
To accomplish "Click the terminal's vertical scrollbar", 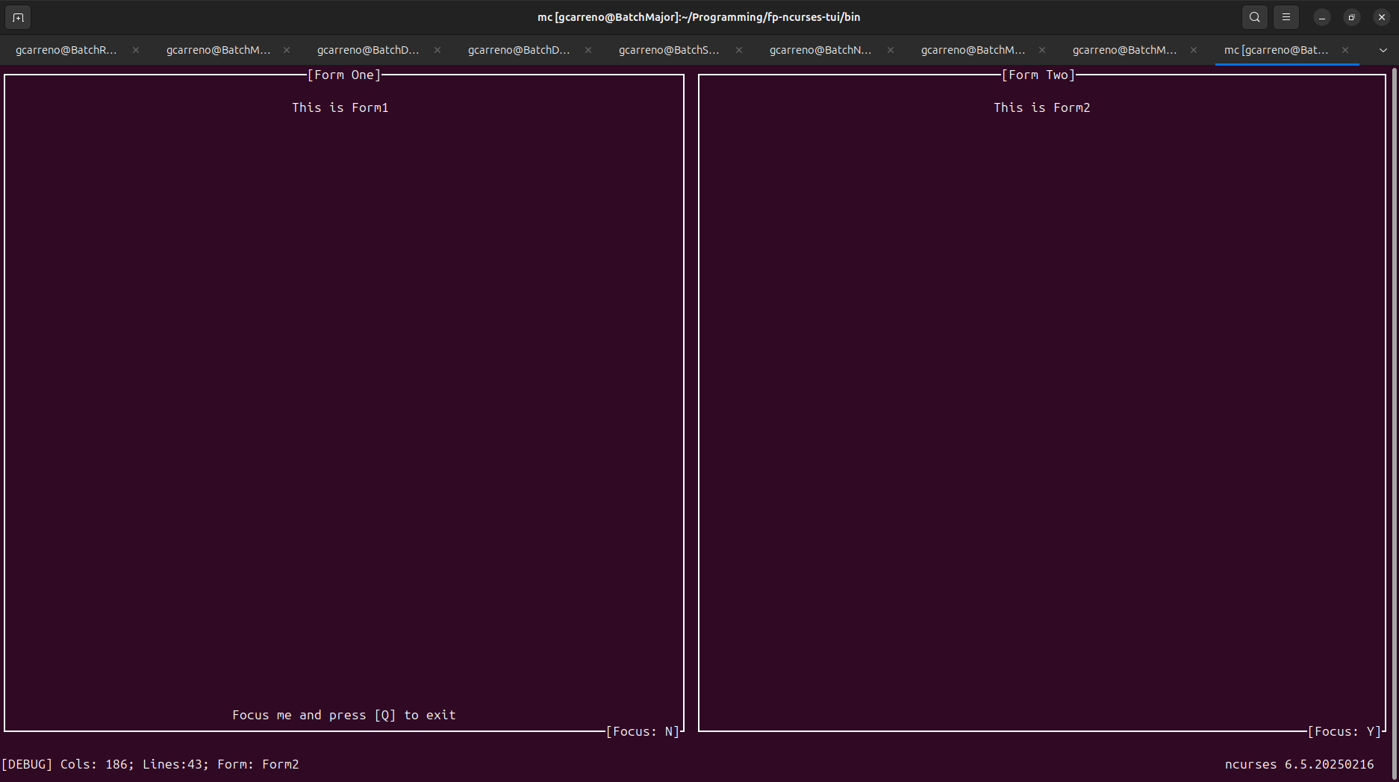I will click(x=1394, y=373).
